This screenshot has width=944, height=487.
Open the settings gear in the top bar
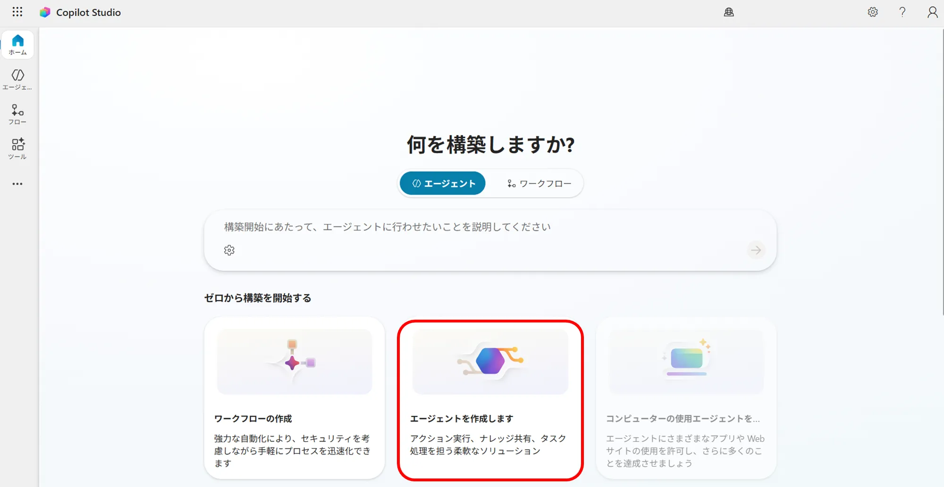[873, 12]
